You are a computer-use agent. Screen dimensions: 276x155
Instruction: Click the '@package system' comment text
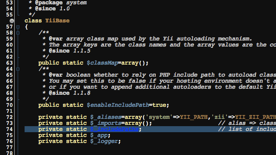point(61,3)
